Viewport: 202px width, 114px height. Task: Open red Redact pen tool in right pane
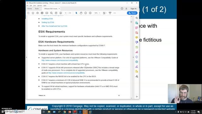[137, 52]
